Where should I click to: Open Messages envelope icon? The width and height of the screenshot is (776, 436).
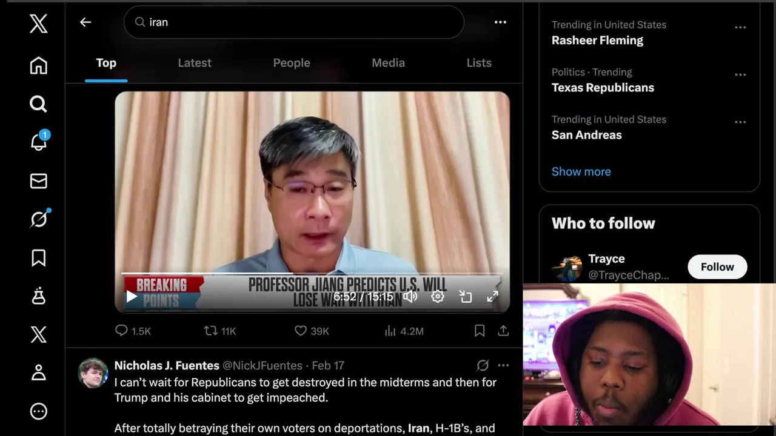coord(38,181)
